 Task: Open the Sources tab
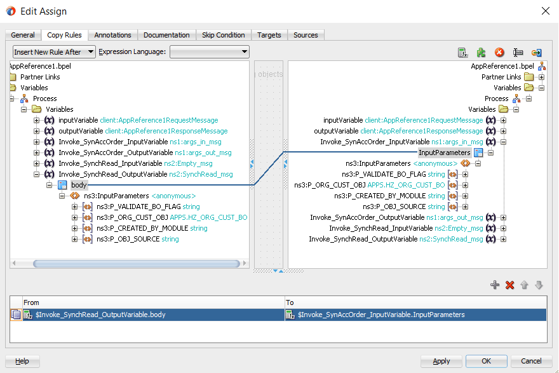(x=306, y=35)
